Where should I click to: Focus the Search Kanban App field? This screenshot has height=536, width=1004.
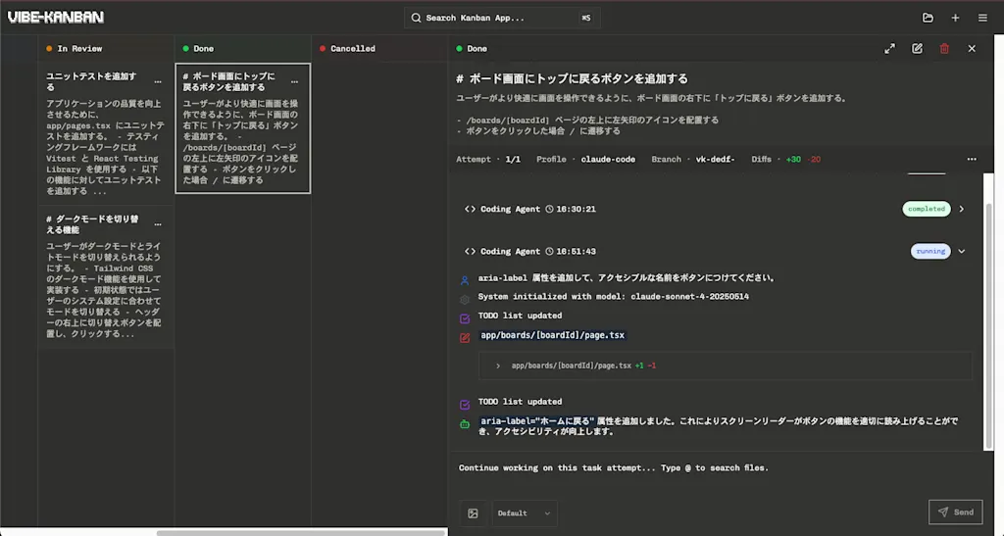point(502,18)
